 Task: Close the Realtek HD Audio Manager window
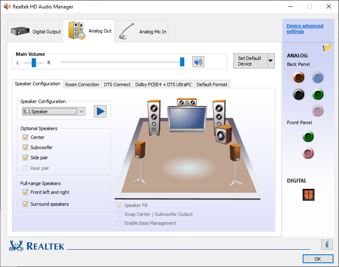pyautogui.click(x=328, y=6)
